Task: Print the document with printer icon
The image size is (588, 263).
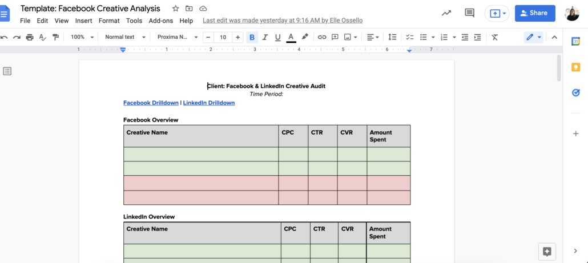Action: [x=30, y=37]
